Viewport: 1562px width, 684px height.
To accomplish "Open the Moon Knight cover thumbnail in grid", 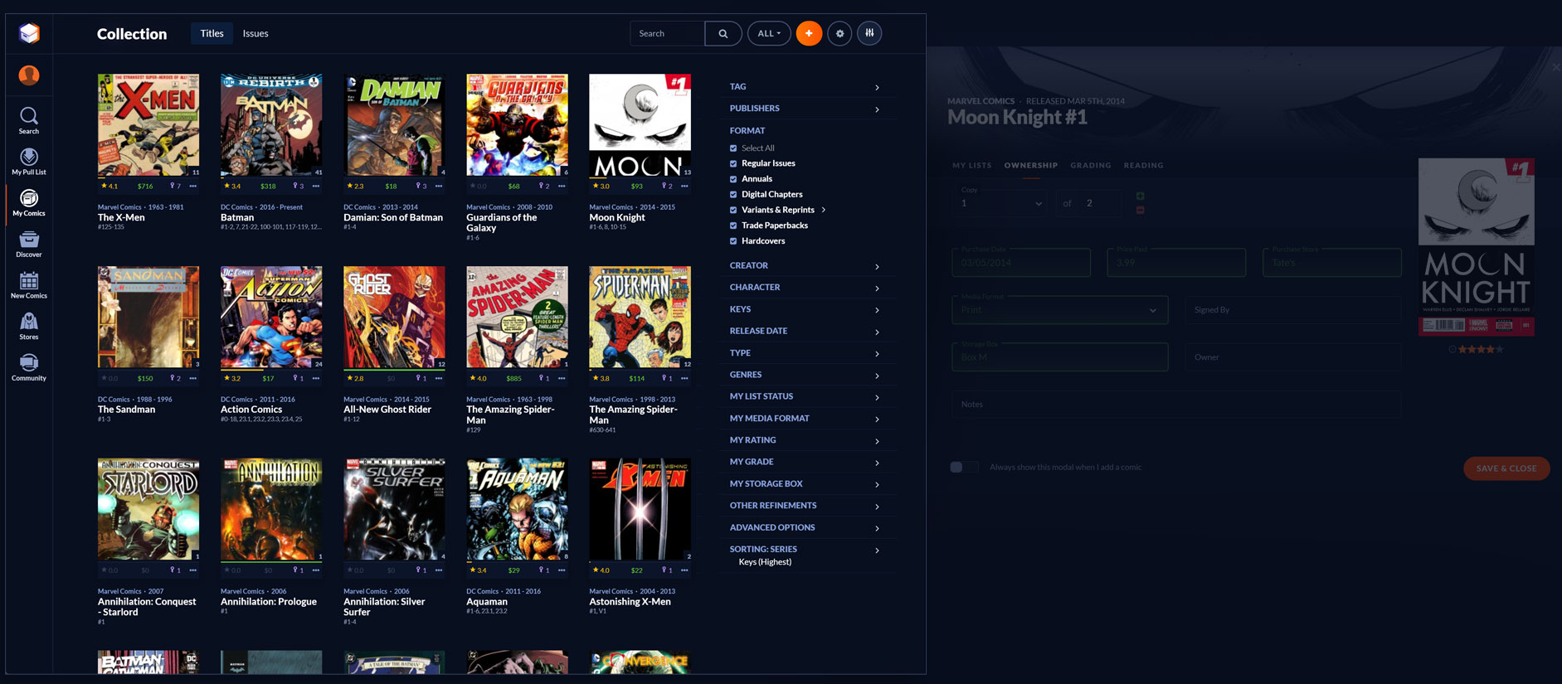I will point(640,125).
